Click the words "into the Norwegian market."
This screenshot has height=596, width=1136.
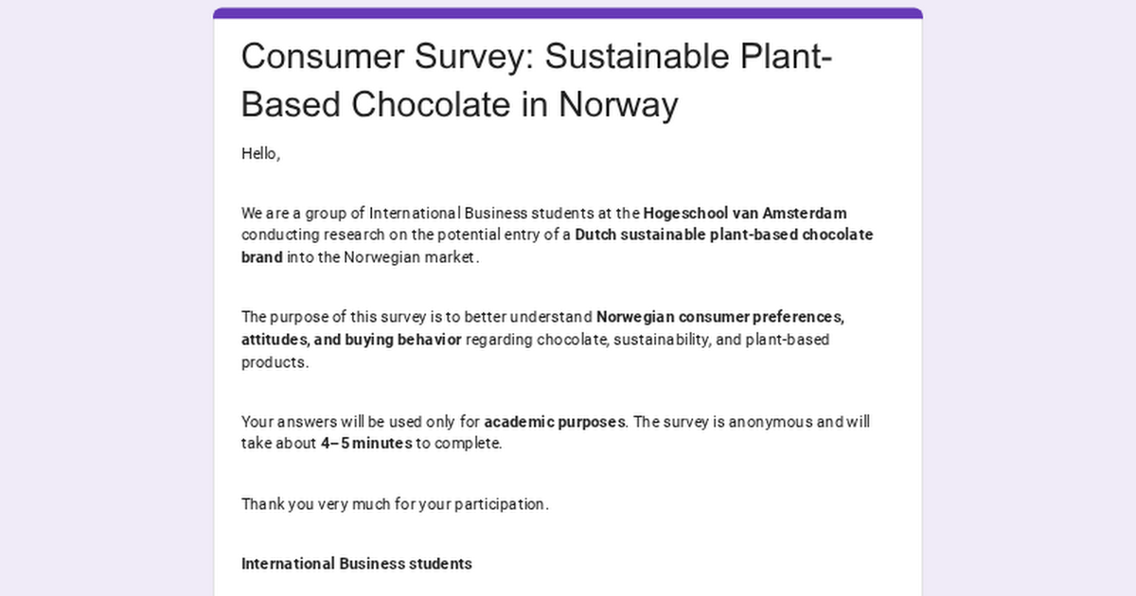382,257
